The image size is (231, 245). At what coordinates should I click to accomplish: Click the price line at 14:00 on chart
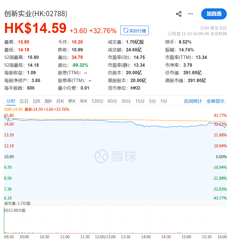tap(146, 127)
